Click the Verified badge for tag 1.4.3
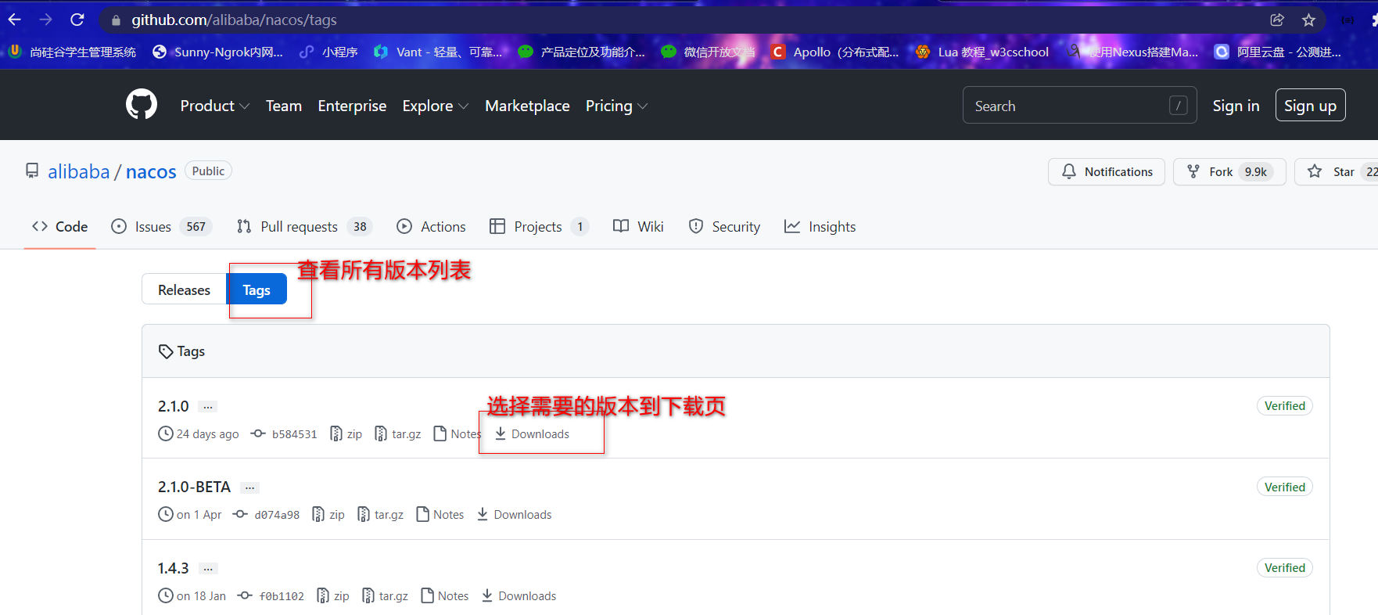1378x615 pixels. coord(1285,567)
